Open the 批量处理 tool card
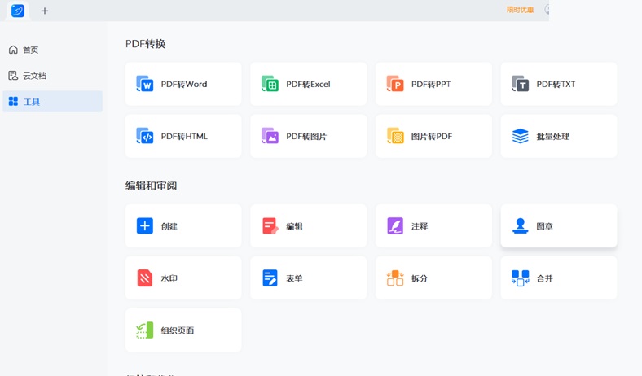The width and height of the screenshot is (642, 376). coord(559,136)
